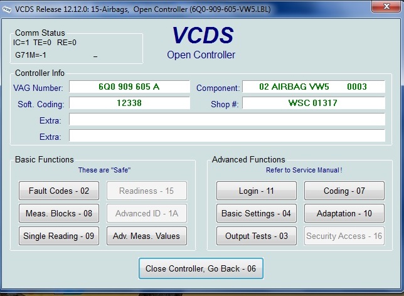The image size is (404, 296).
Task: Open Basic Settings - 04
Action: point(257,213)
